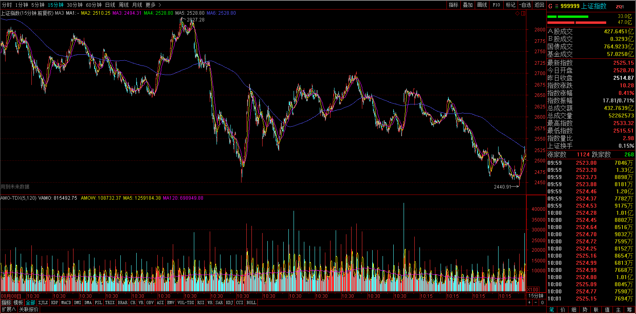Select the 主 main-force tab
636x314 pixels.
point(619,310)
